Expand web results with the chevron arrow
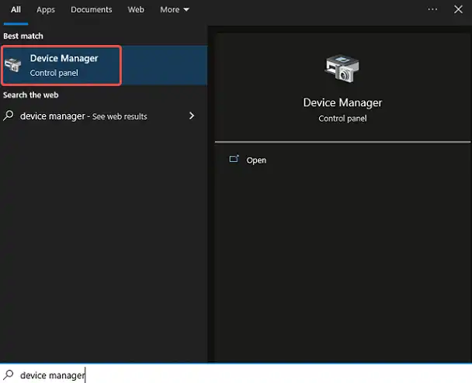472x383 pixels. [x=192, y=116]
